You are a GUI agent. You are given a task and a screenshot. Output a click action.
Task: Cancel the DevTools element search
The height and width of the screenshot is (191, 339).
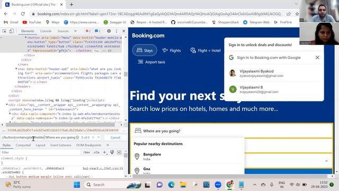[115, 137]
